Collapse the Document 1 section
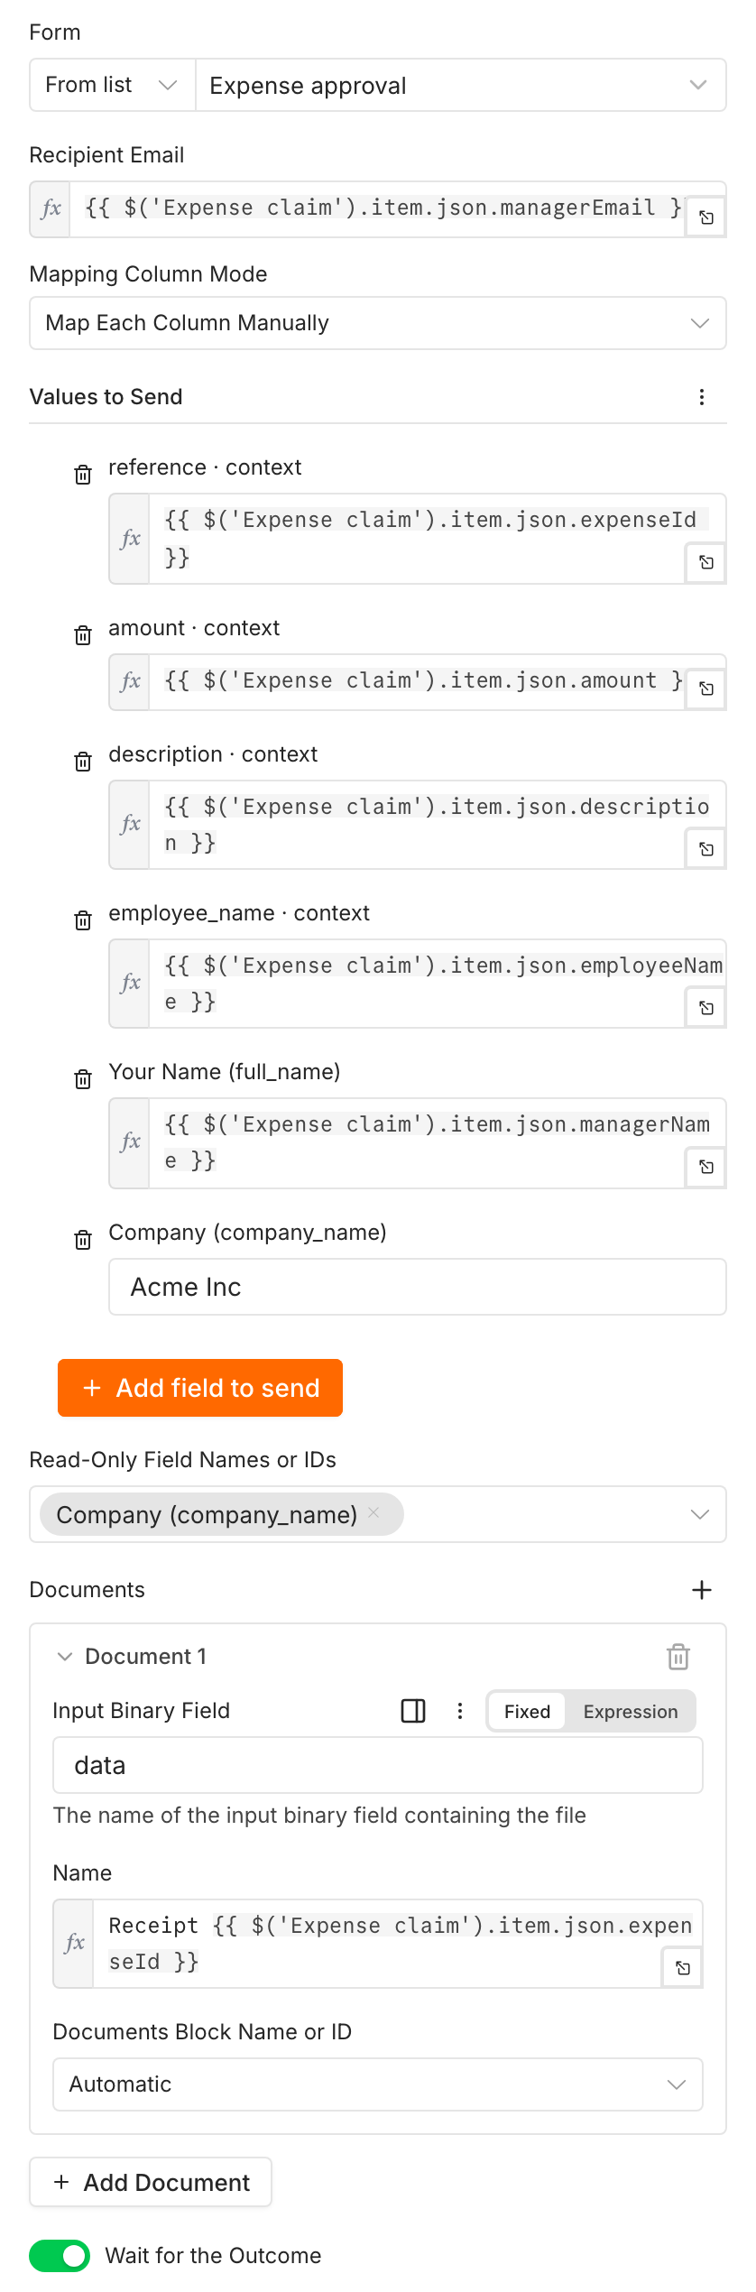This screenshot has width=756, height=2292. click(x=65, y=1657)
